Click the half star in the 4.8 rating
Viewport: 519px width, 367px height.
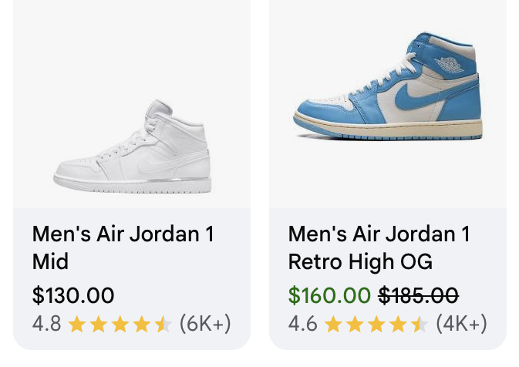(x=163, y=324)
